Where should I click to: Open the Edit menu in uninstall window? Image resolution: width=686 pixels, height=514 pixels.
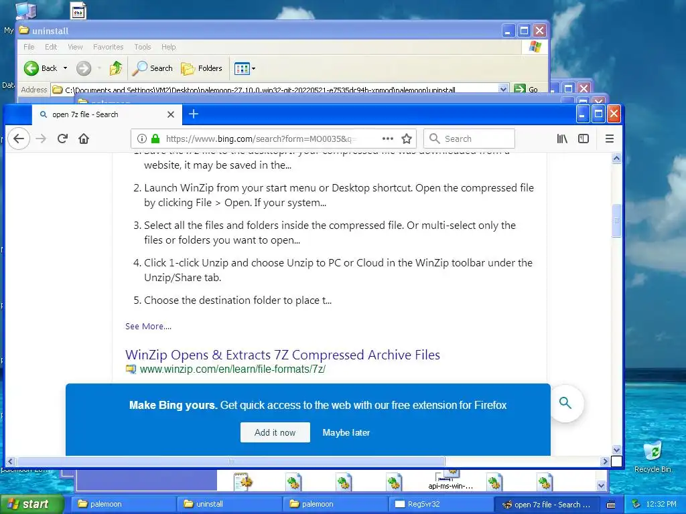pyautogui.click(x=51, y=47)
